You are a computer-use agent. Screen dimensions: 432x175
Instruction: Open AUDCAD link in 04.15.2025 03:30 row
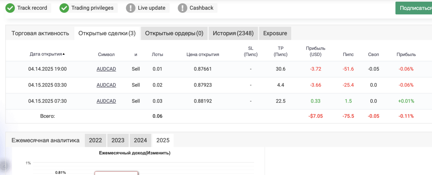click(x=106, y=85)
